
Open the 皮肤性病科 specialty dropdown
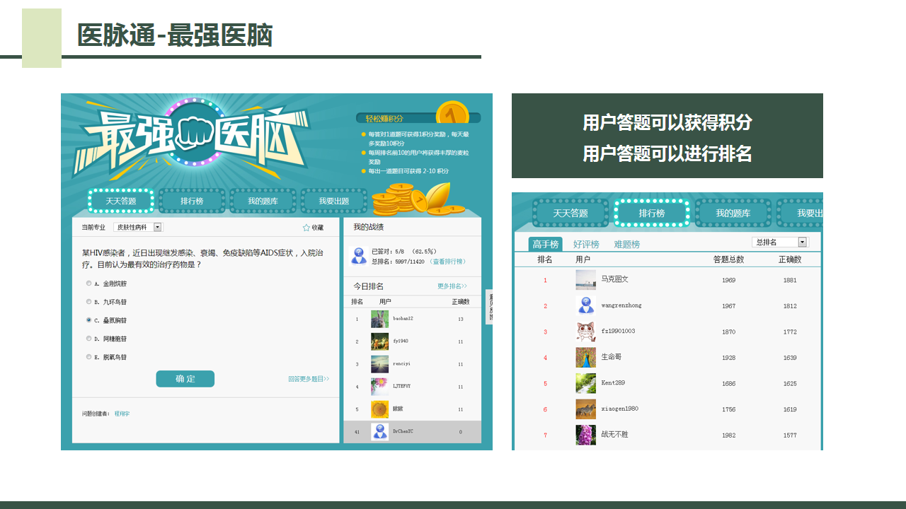[x=157, y=228]
